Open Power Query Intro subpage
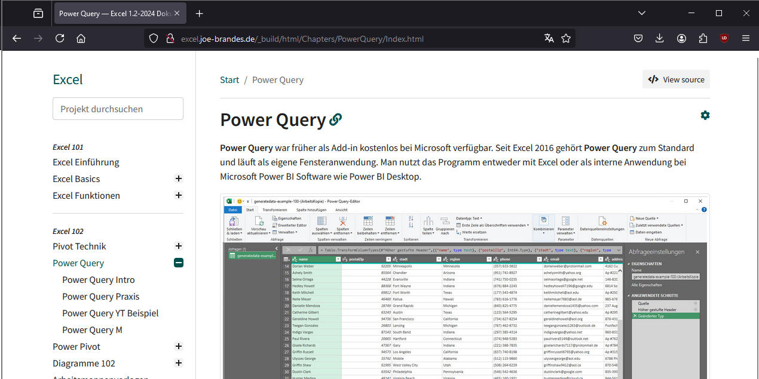Image resolution: width=759 pixels, height=379 pixels. (99, 280)
